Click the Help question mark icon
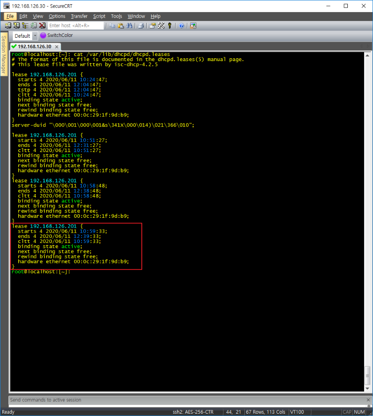 click(x=181, y=26)
